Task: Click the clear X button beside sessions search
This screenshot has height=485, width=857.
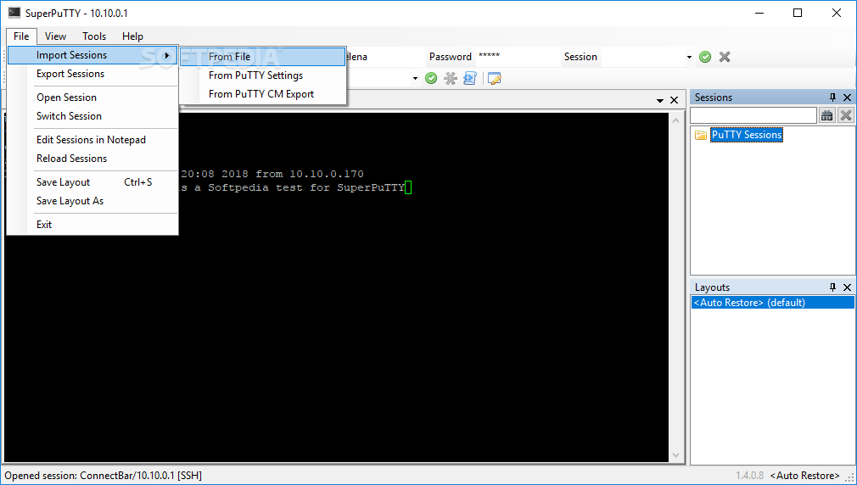Action: pyautogui.click(x=845, y=115)
